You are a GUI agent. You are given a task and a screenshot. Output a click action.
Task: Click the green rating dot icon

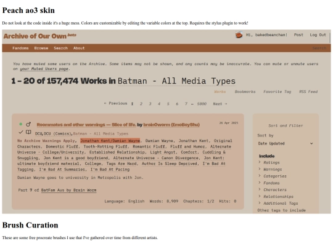pos(20,124)
